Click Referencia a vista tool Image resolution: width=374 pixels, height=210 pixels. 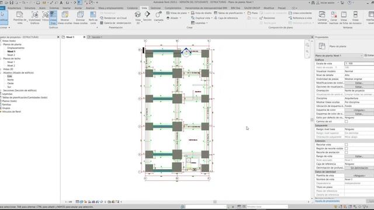point(300,18)
